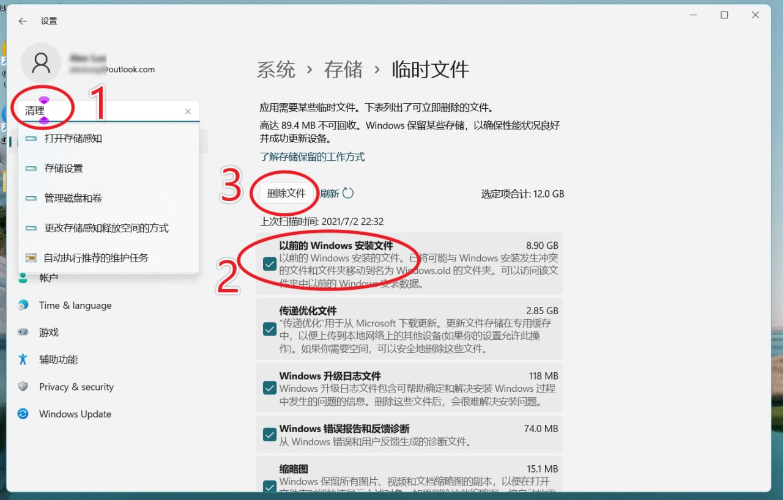Click the Time & language globe icon
Image resolution: width=783 pixels, height=500 pixels.
pyautogui.click(x=23, y=305)
